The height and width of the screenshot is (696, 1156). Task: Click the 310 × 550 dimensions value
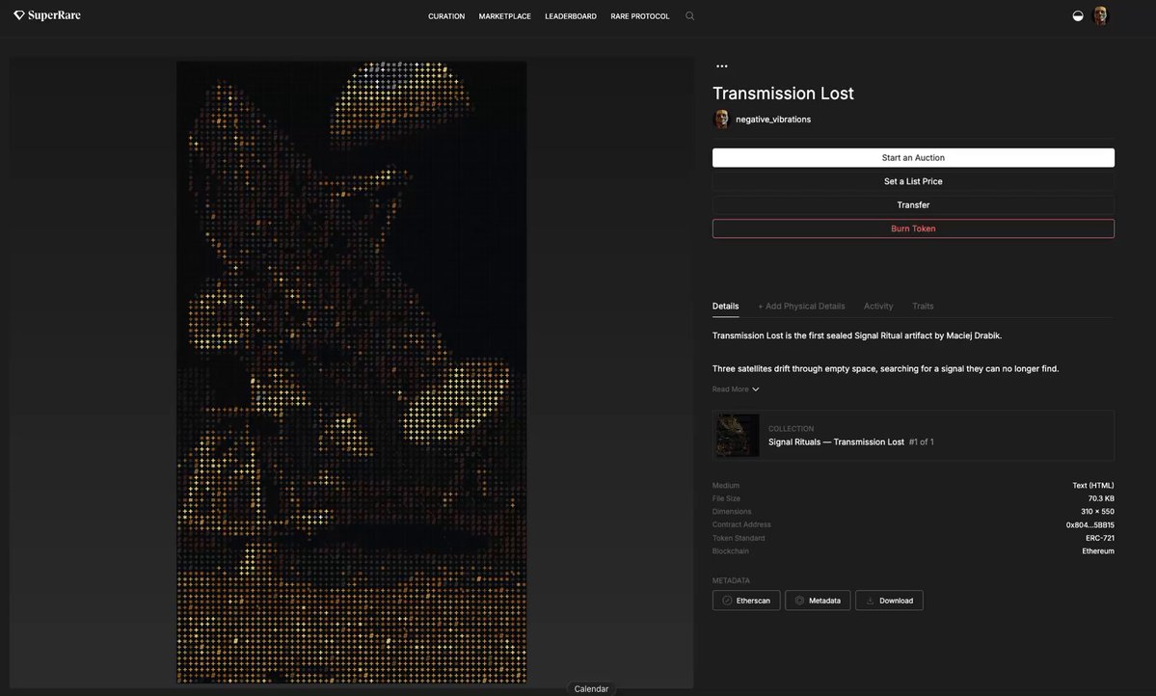click(1098, 512)
